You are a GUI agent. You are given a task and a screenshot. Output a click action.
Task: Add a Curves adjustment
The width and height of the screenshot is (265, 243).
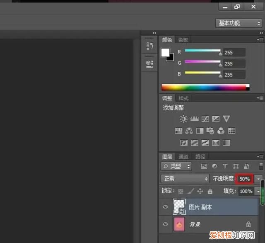click(205, 119)
